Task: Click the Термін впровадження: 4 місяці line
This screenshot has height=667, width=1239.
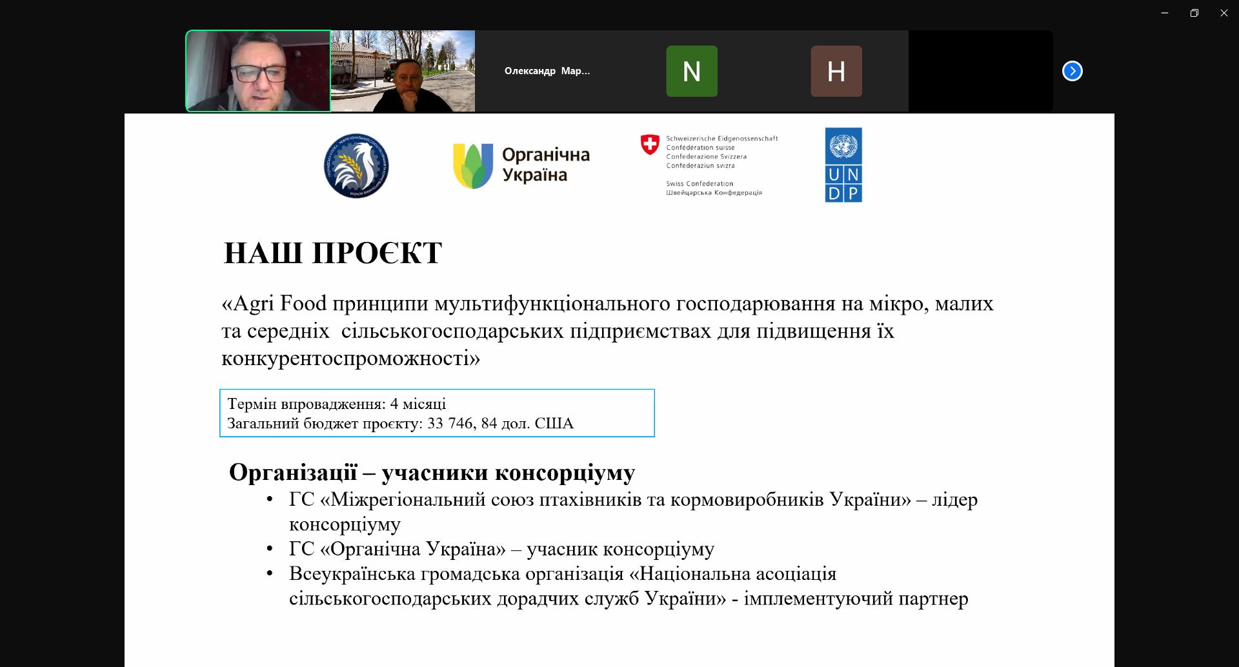Action: click(x=336, y=404)
